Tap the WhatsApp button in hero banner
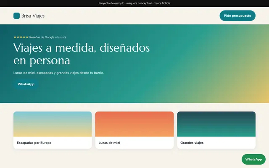 coord(26,84)
